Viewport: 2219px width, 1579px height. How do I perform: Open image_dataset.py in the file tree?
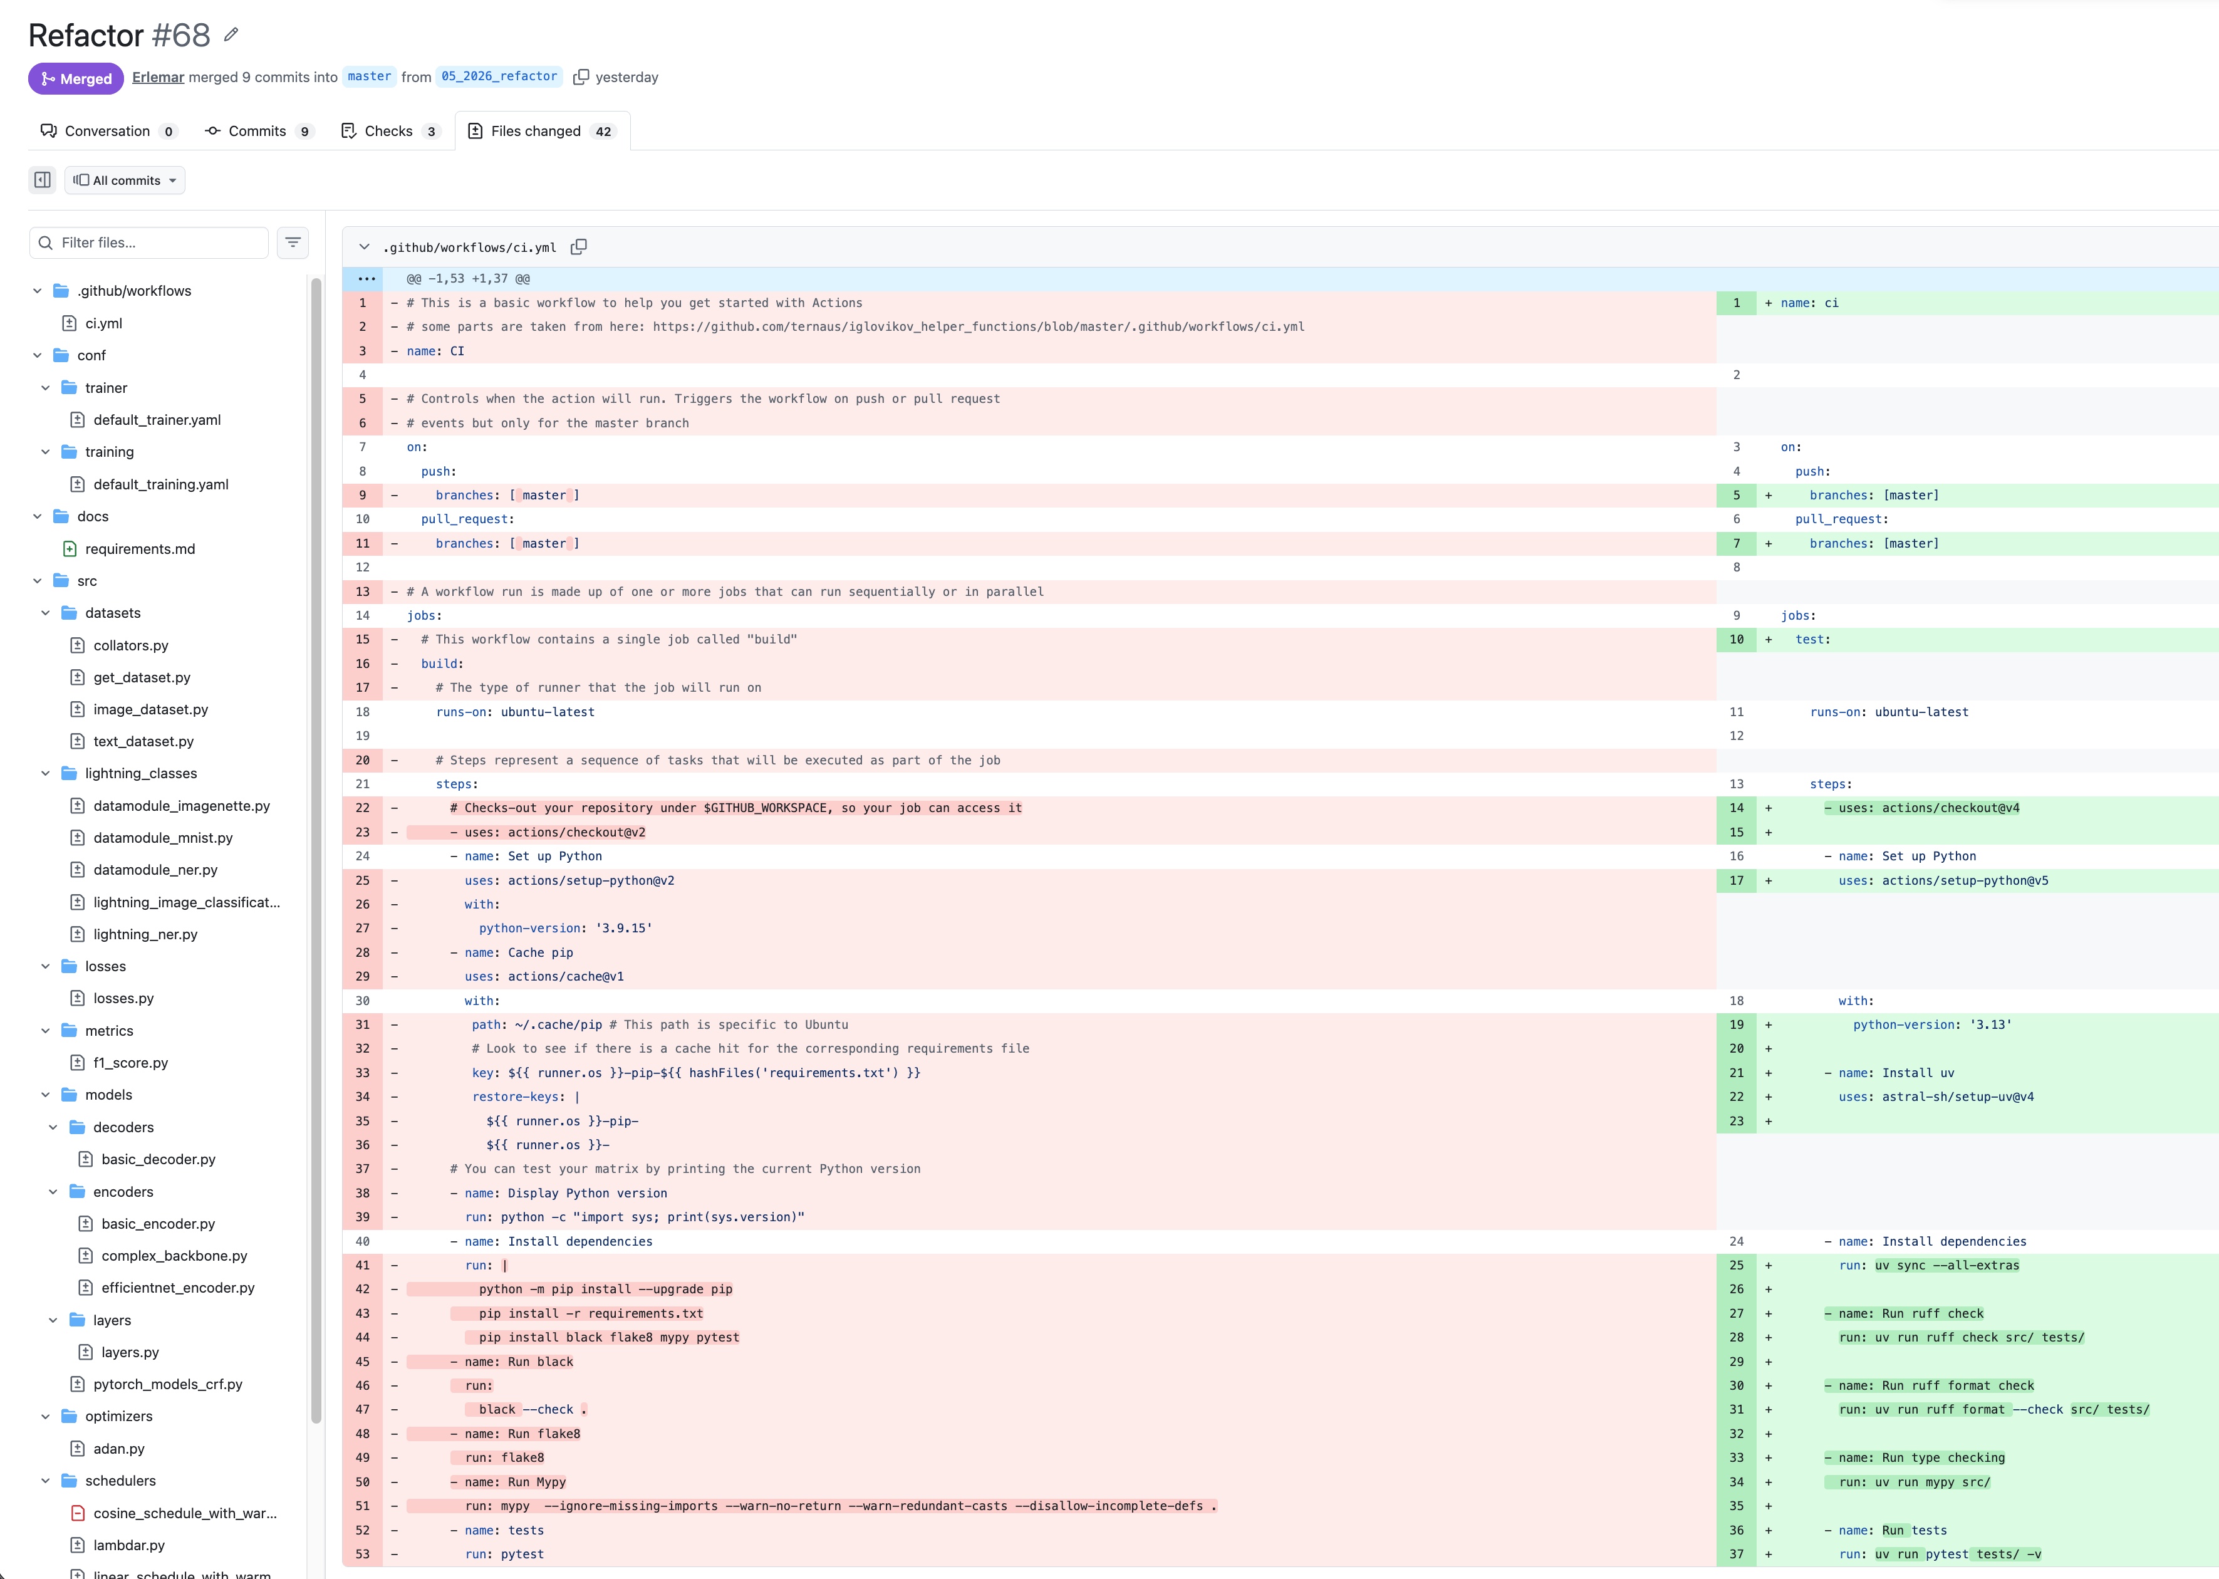pos(150,710)
